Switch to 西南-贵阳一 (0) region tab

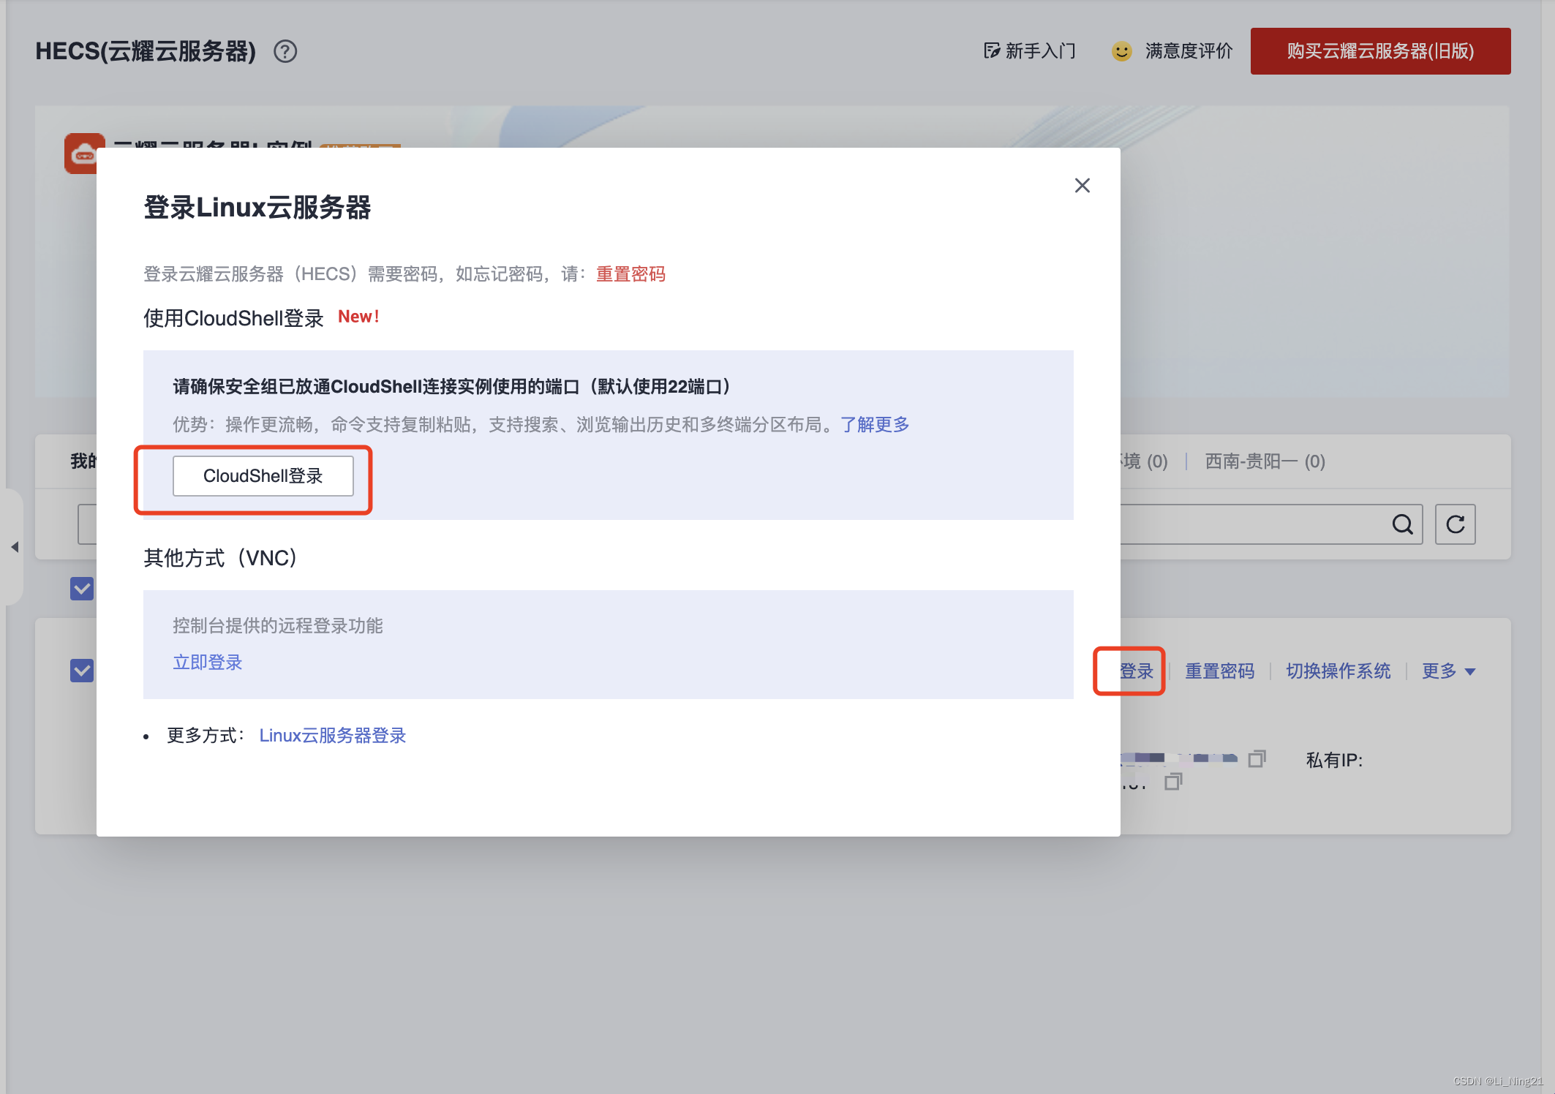point(1265,461)
